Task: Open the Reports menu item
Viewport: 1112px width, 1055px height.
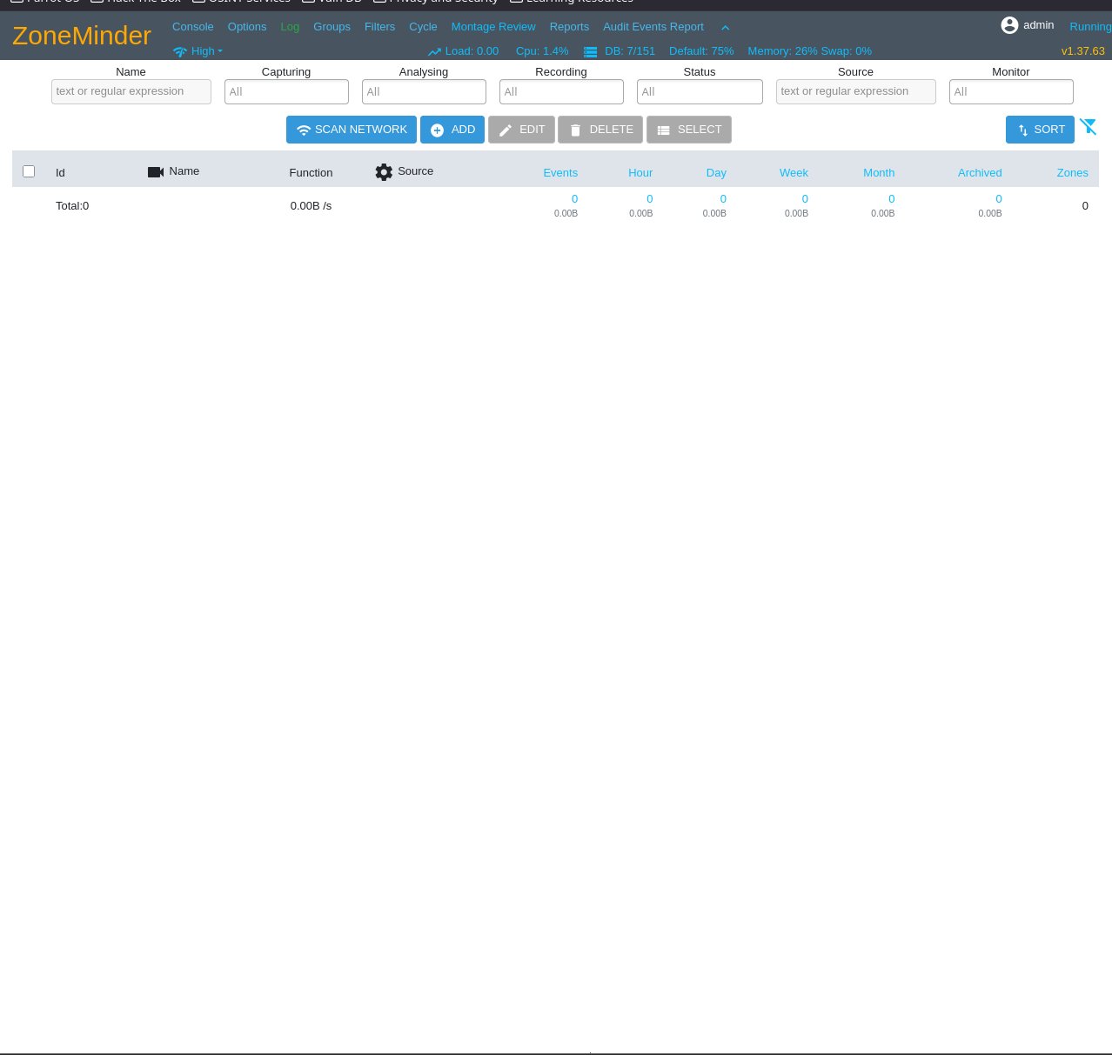Action: click(569, 27)
